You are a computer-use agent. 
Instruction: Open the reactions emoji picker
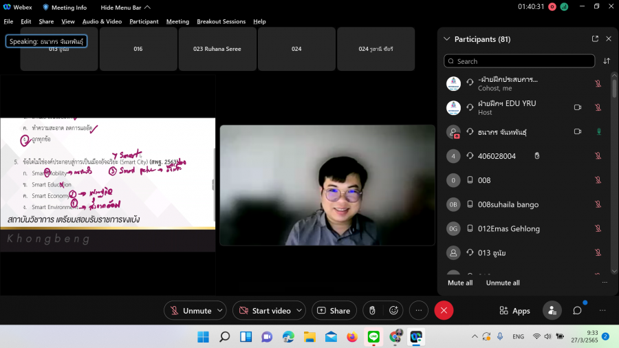pyautogui.click(x=393, y=311)
